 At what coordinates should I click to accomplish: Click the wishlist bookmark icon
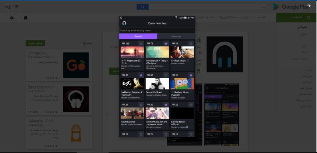point(198,71)
